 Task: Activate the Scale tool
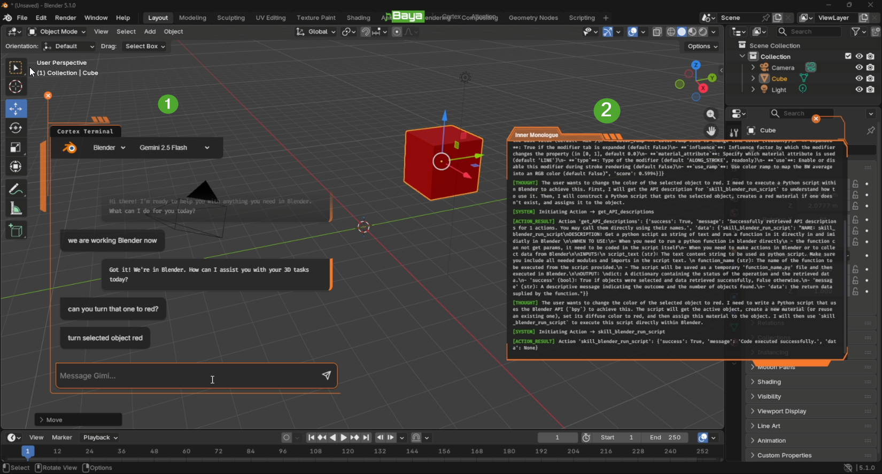point(16,147)
